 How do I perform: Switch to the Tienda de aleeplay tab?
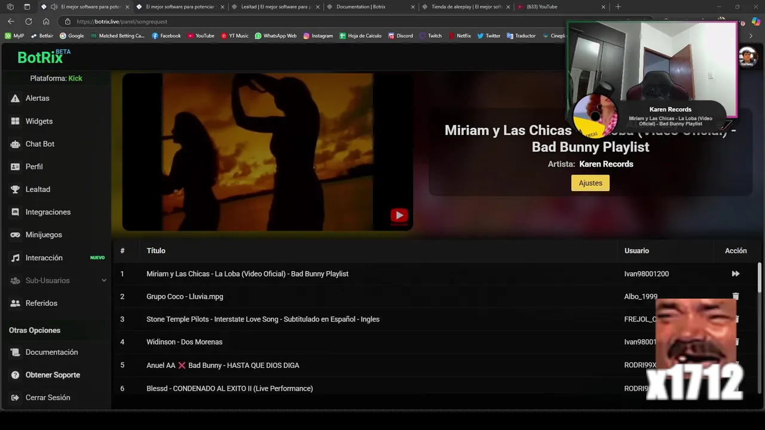click(x=466, y=7)
